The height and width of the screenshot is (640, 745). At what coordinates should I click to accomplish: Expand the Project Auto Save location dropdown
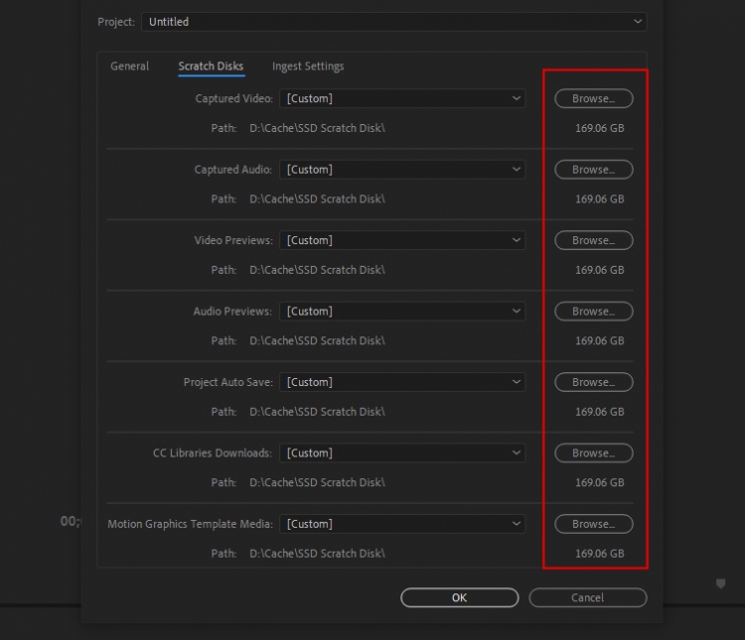(x=402, y=382)
